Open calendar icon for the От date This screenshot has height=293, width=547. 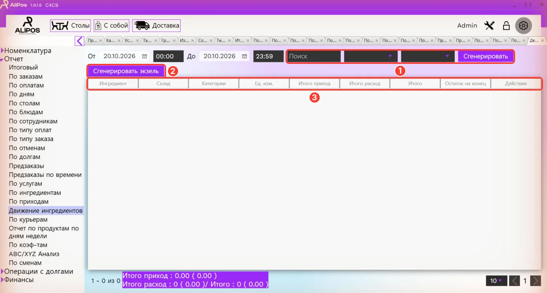point(145,56)
